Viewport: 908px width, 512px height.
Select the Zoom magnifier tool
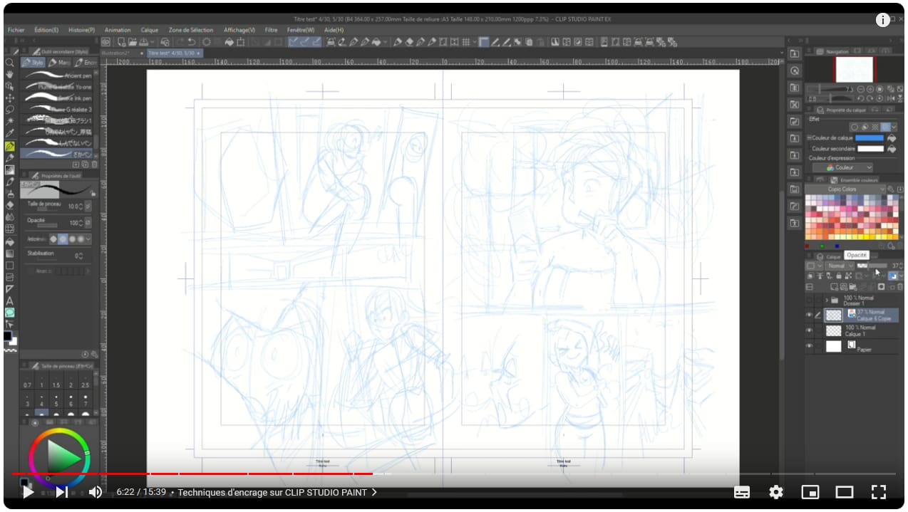[x=10, y=63]
